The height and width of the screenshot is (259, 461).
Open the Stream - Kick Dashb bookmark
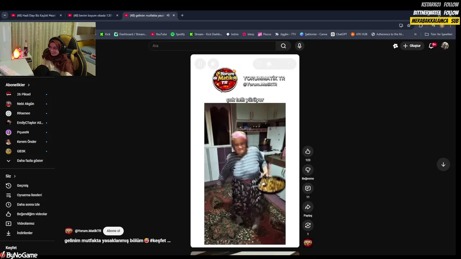coord(206,34)
